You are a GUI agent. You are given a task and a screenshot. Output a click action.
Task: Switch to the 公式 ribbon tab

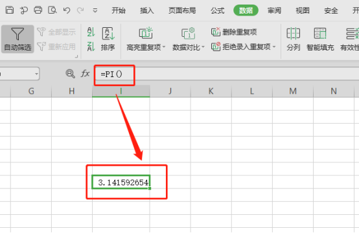tap(217, 10)
